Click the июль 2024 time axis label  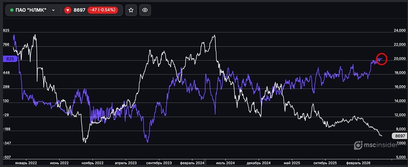pos(226,163)
